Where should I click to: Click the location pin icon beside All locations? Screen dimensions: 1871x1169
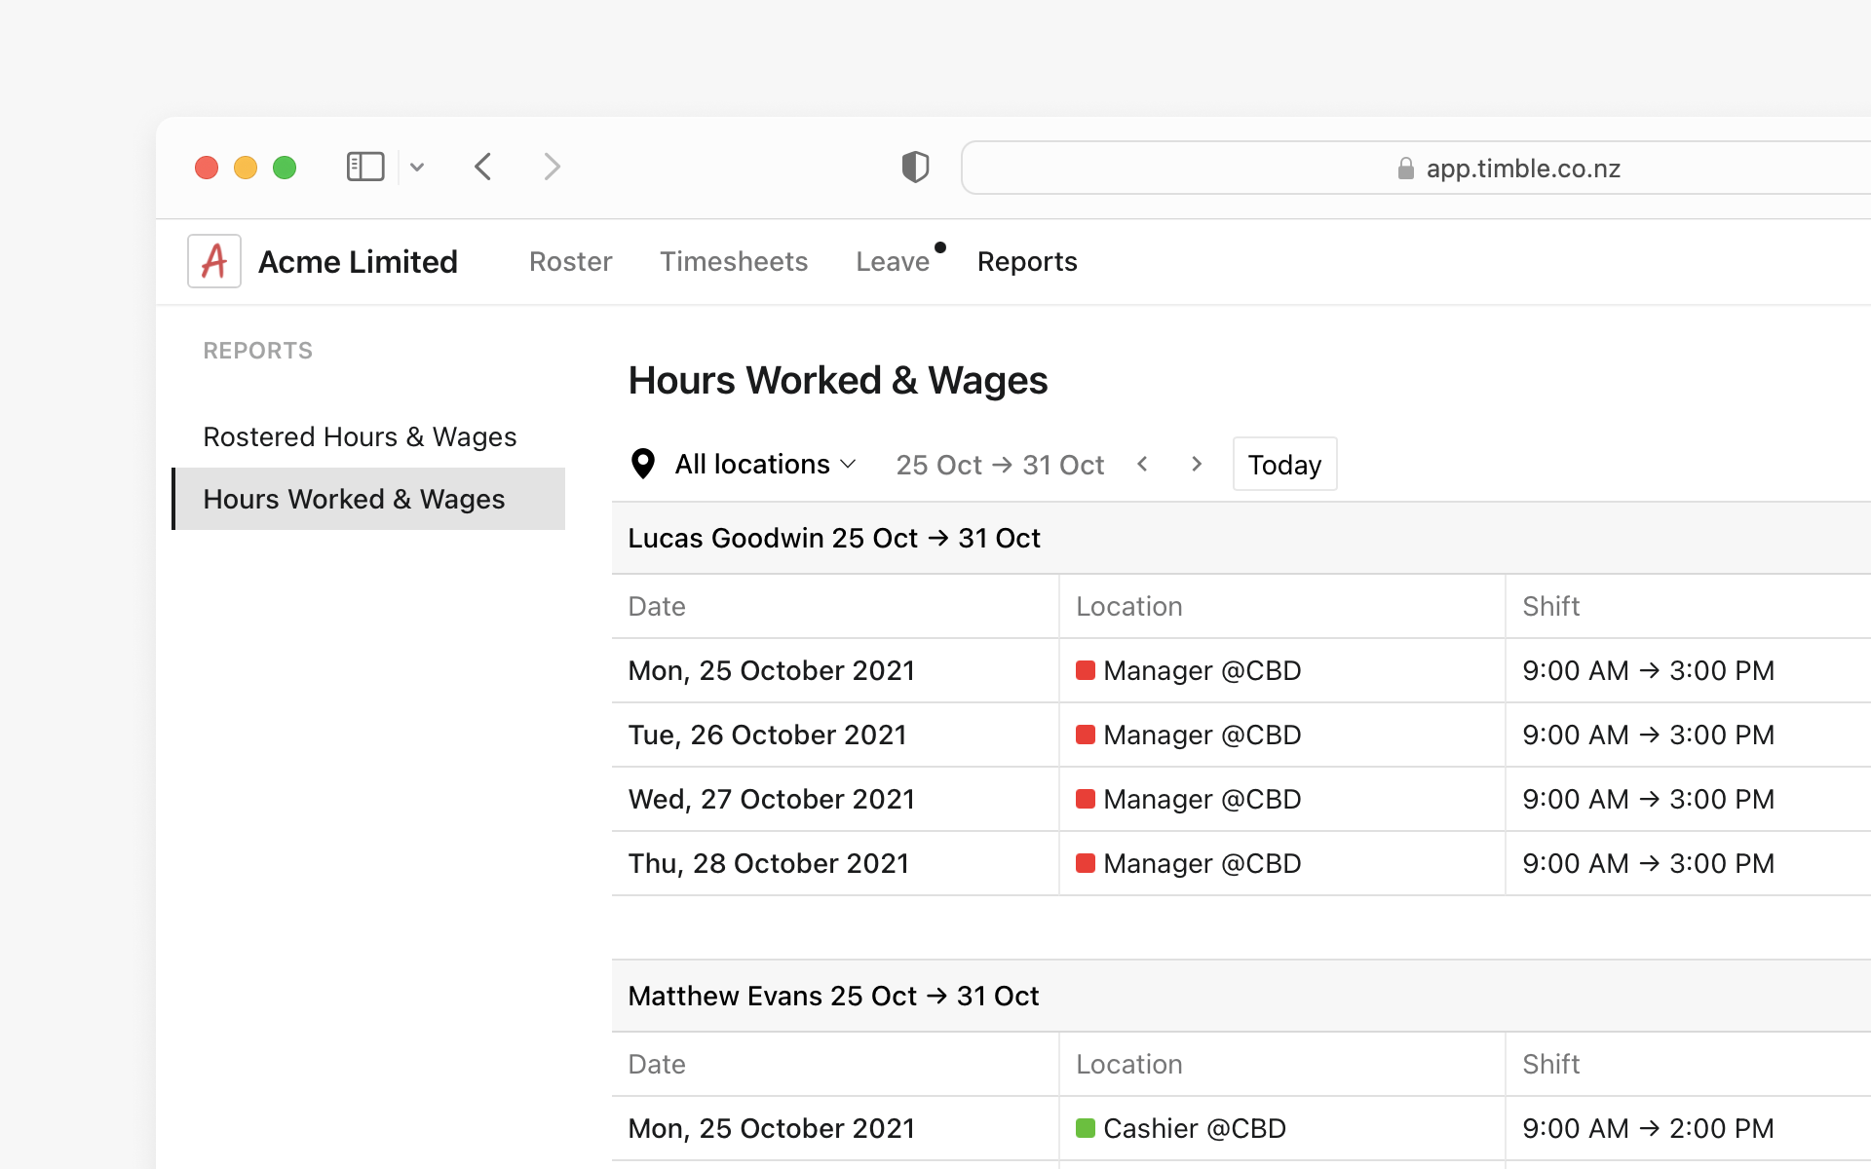coord(643,464)
